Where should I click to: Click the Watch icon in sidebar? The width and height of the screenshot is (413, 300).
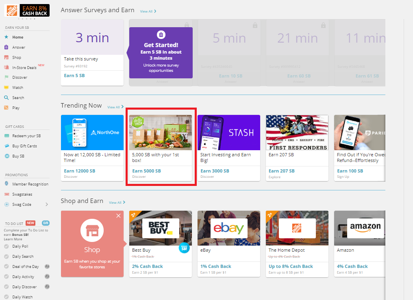[7, 88]
